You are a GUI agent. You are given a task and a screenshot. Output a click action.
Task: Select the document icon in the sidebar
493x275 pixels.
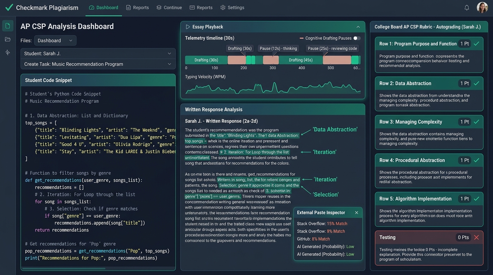click(x=8, y=26)
